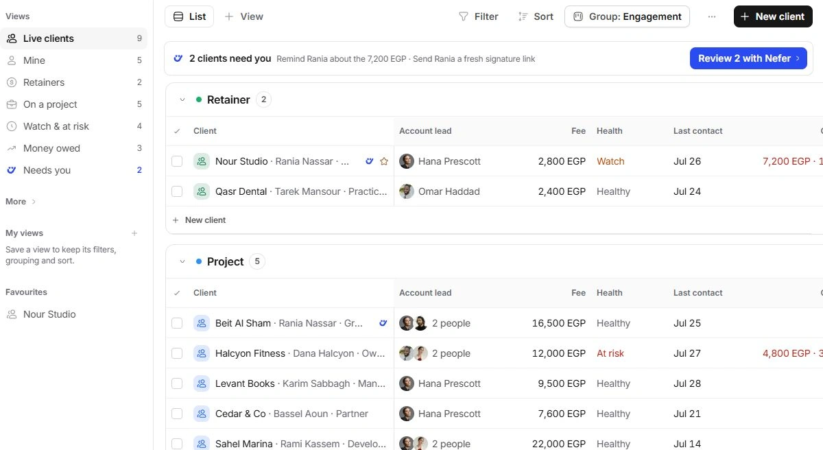
Task: Open Nour Studio favourite
Action: tap(73, 314)
